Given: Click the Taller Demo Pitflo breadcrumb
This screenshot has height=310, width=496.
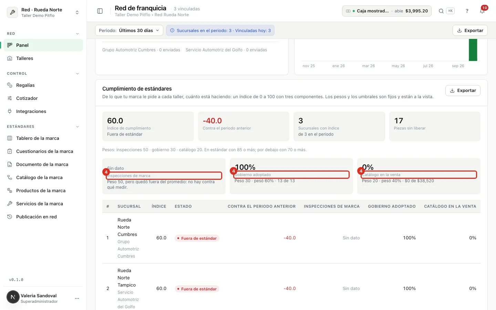Looking at the screenshot, I should pyautogui.click(x=133, y=15).
